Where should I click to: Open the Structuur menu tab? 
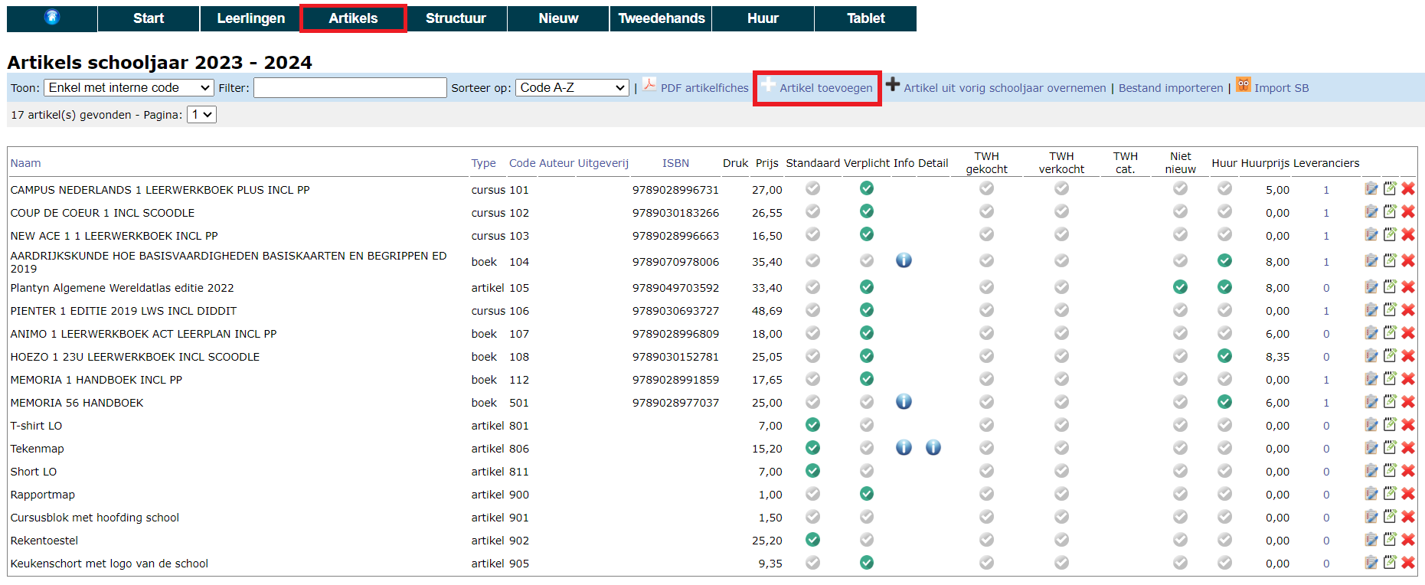pos(456,18)
